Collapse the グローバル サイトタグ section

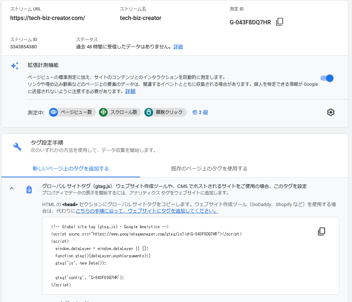[x=12, y=188]
